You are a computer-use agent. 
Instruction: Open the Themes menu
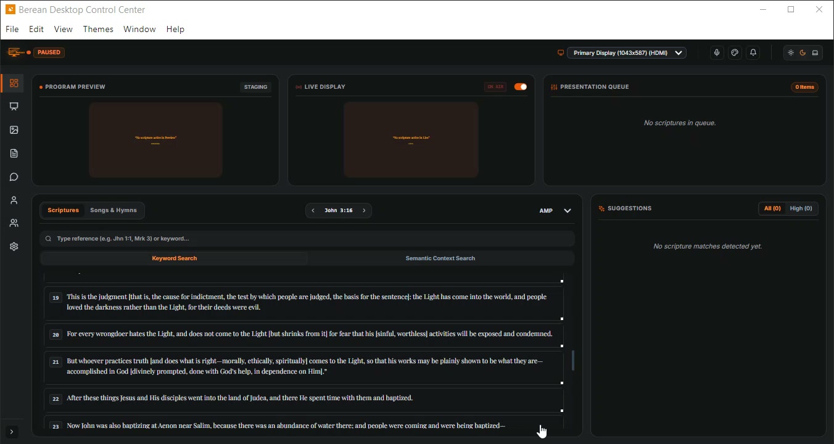coord(98,29)
